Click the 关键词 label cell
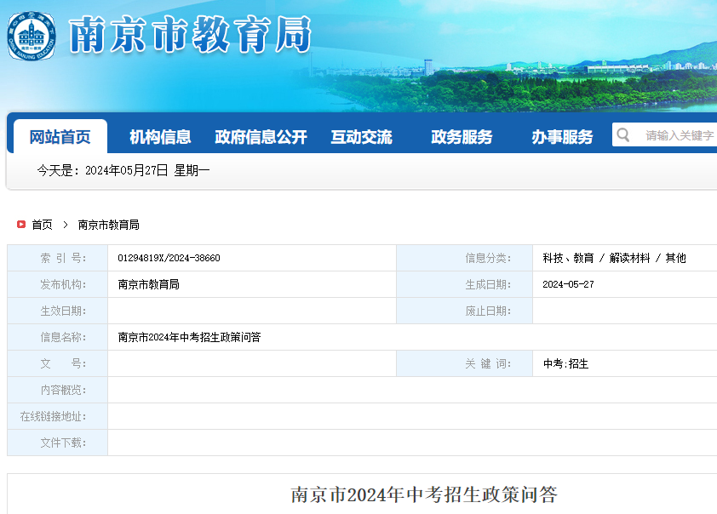Screen dimensions: 717x514 tap(465, 363)
